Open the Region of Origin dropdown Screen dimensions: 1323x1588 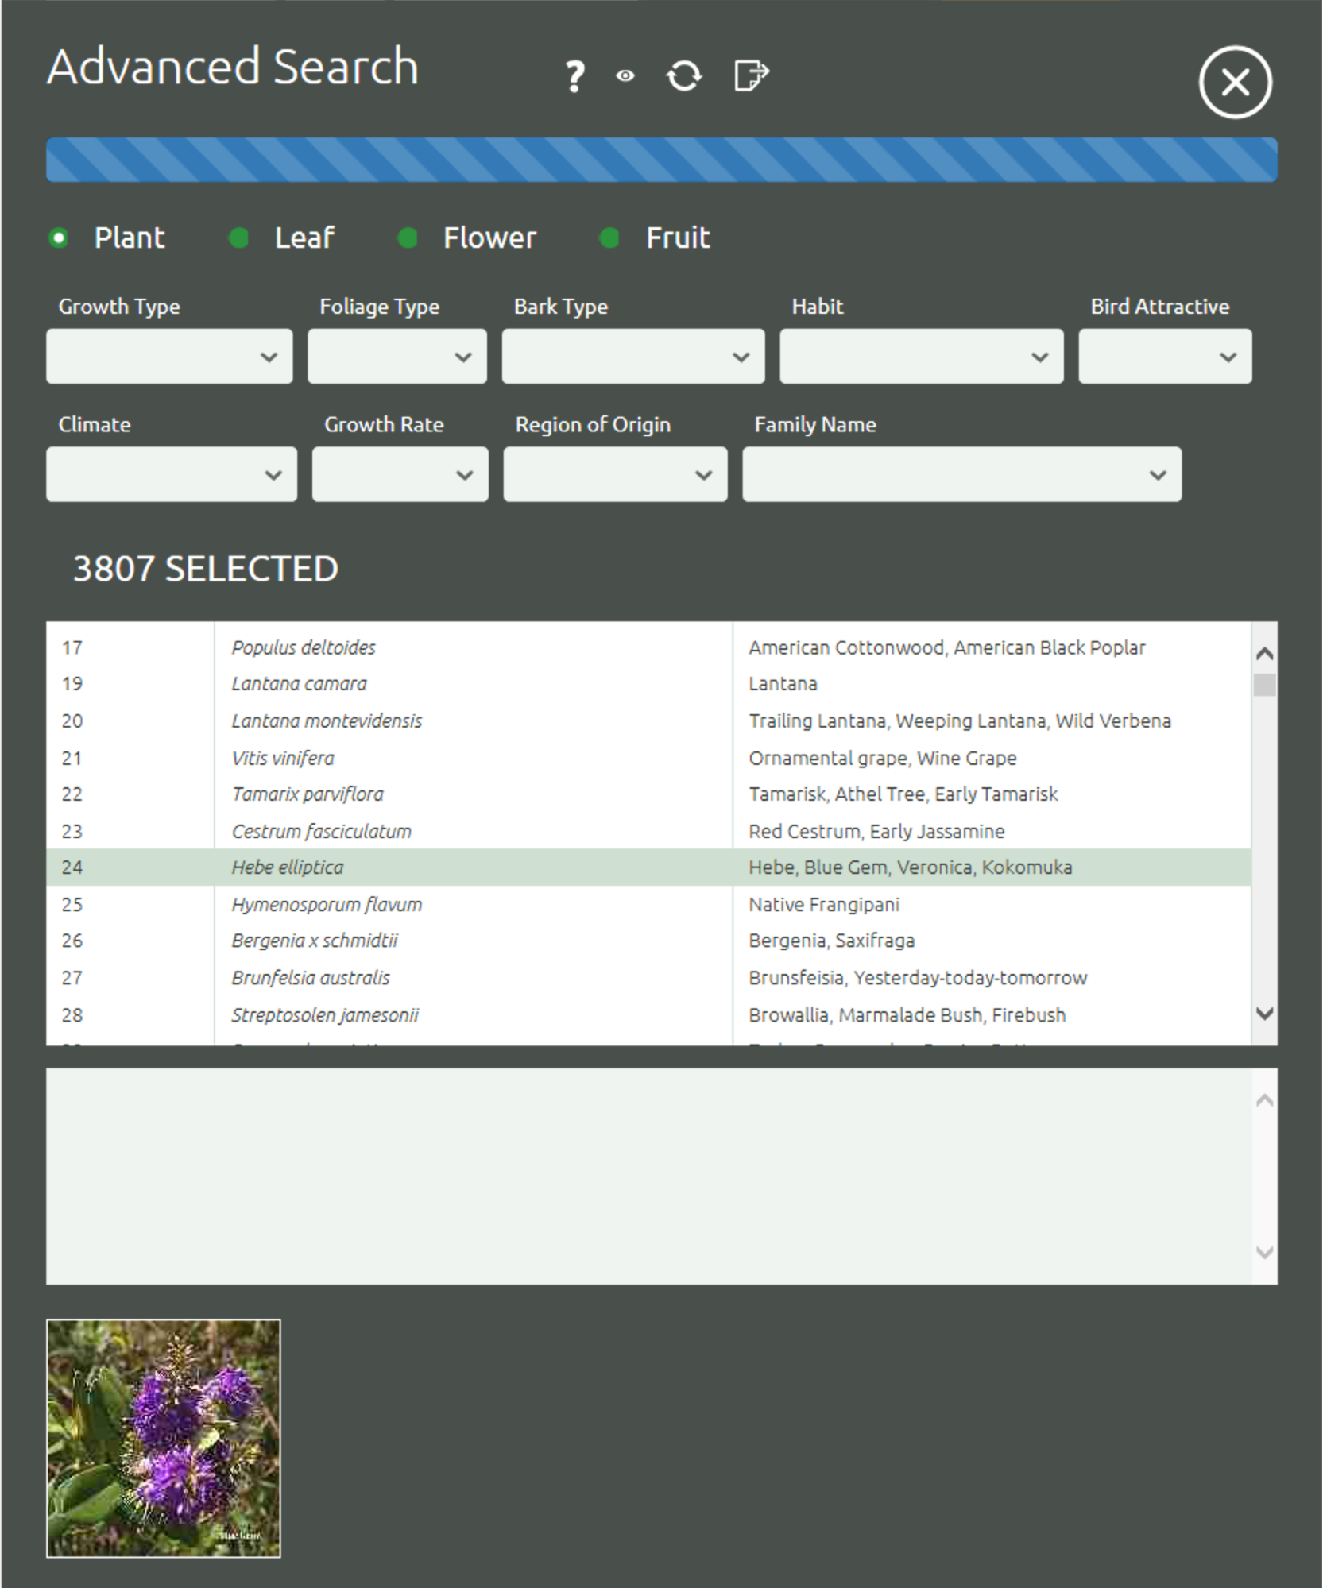click(615, 474)
